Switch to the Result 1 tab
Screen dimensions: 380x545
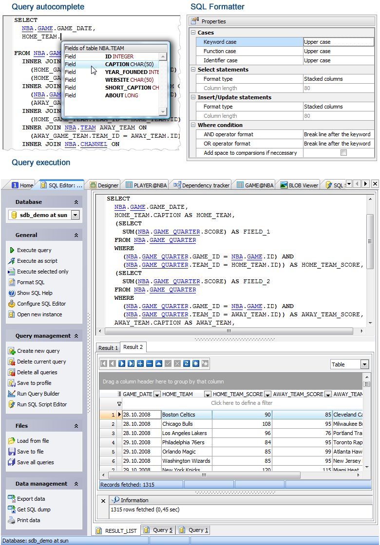pyautogui.click(x=108, y=347)
